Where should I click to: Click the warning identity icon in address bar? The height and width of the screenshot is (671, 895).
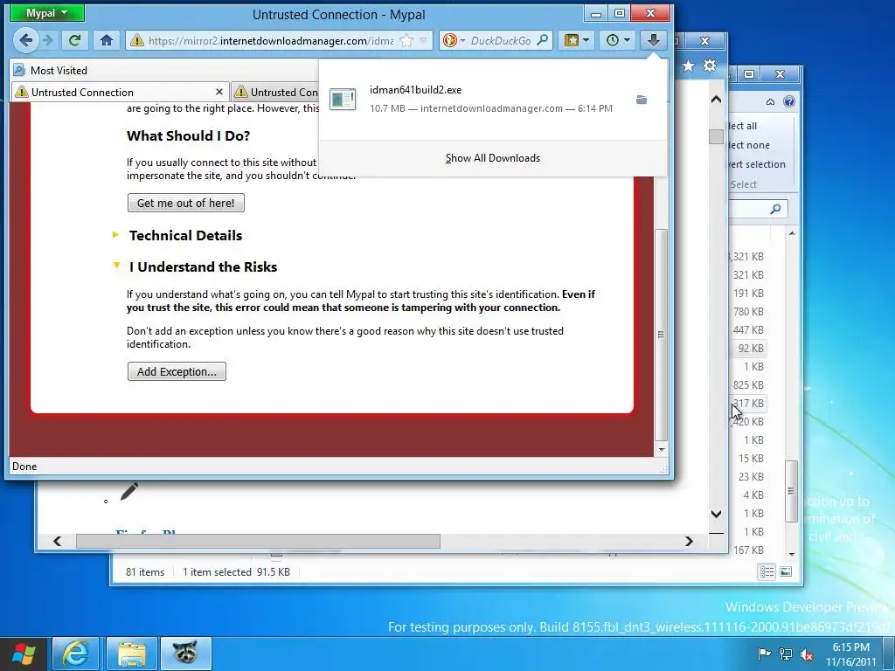pyautogui.click(x=137, y=40)
